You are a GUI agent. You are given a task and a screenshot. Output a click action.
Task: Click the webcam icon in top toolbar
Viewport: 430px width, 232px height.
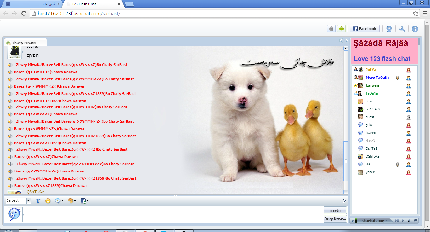click(389, 29)
